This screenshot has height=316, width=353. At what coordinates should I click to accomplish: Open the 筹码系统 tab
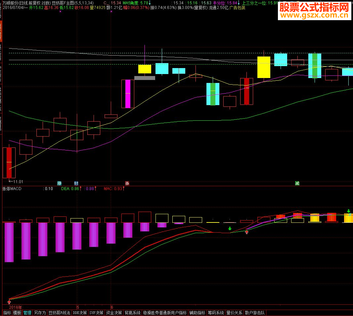(x=216, y=313)
